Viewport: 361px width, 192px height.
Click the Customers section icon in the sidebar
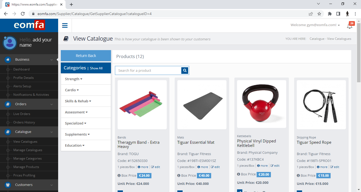pos(8,185)
